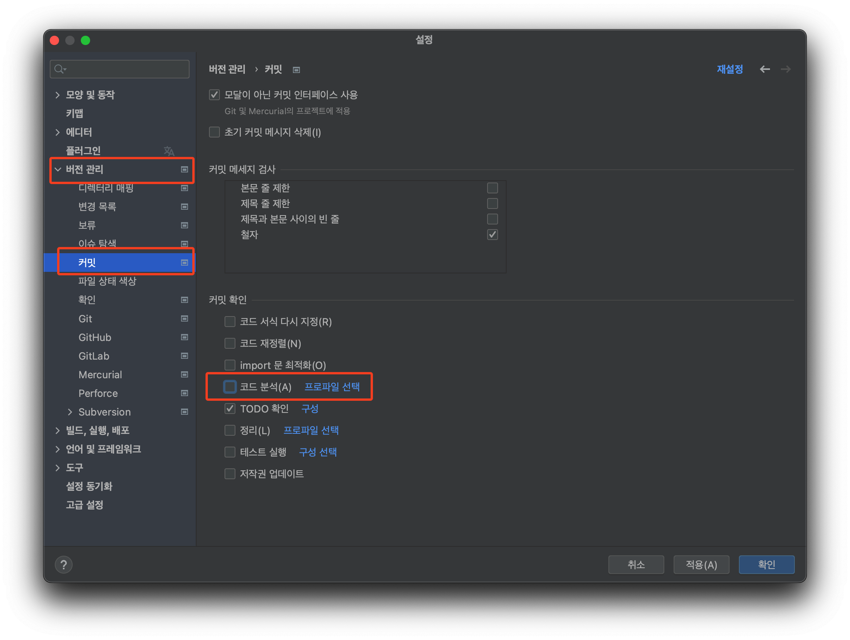Click project-level icon in 커밋 breadcrumb header
Screen dimensions: 850x640
(x=296, y=70)
